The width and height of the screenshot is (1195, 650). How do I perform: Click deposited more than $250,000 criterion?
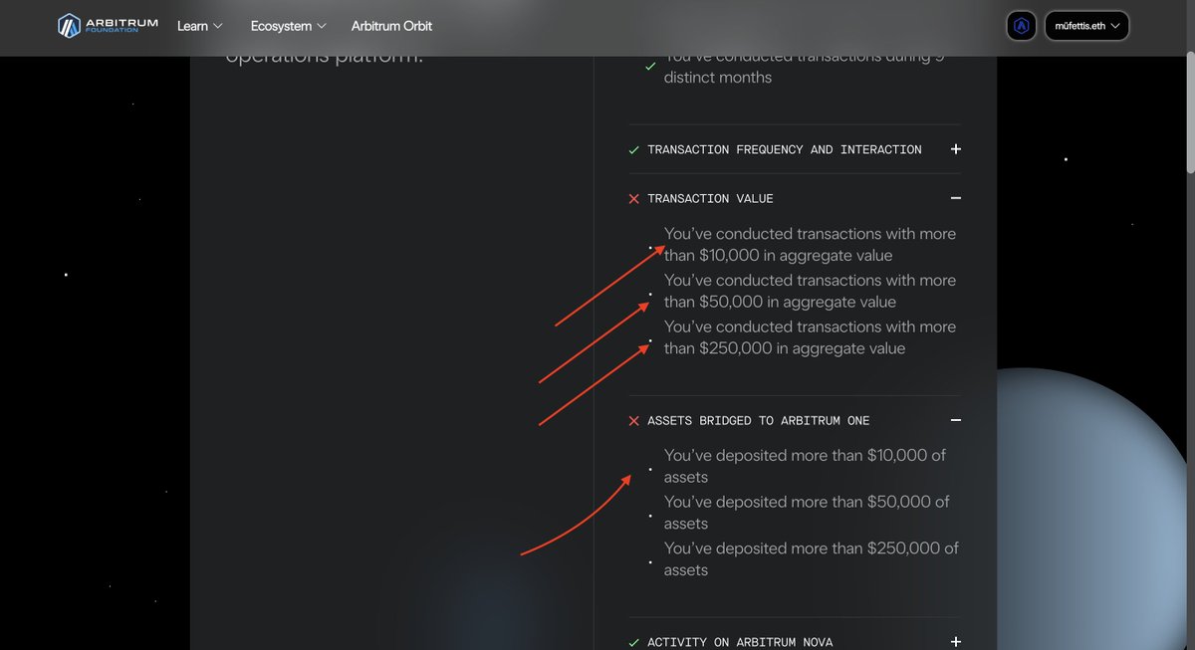coord(812,558)
